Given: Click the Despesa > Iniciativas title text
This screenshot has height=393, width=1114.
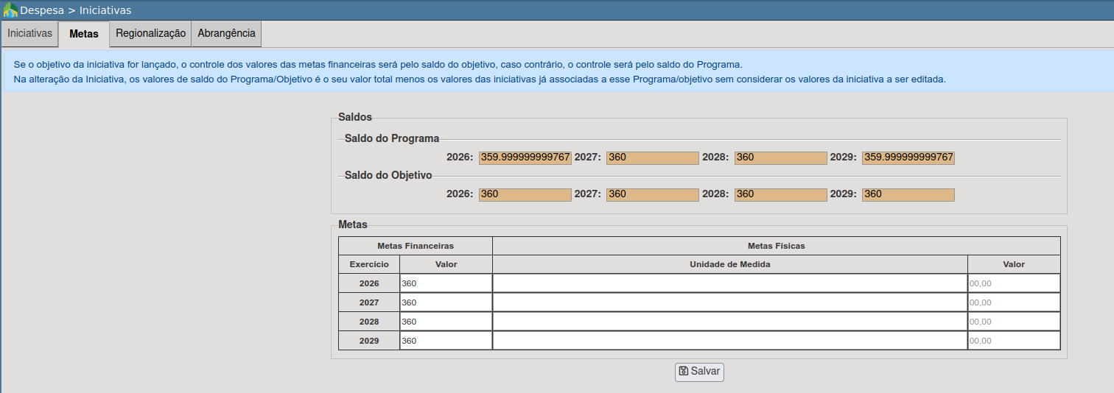Looking at the screenshot, I should click(76, 10).
